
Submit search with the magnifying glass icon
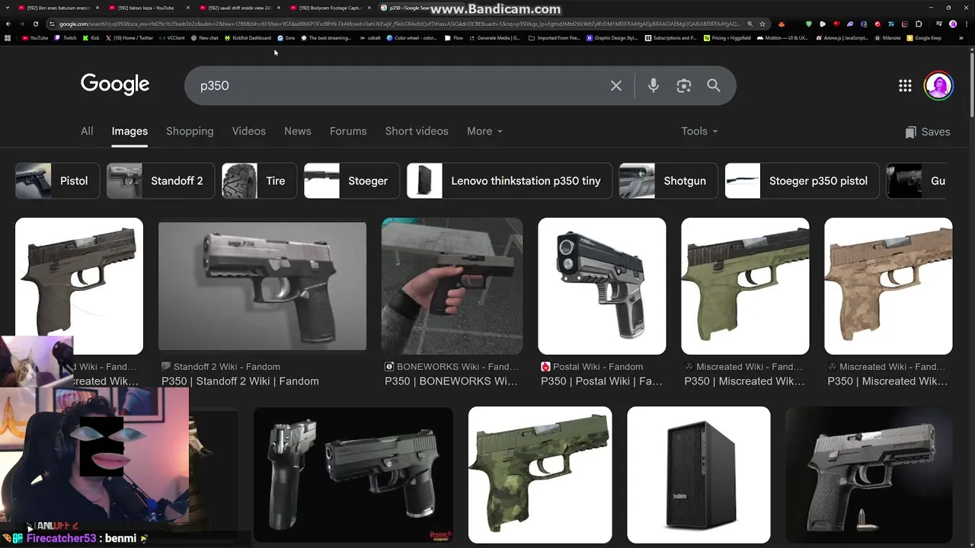pos(714,86)
